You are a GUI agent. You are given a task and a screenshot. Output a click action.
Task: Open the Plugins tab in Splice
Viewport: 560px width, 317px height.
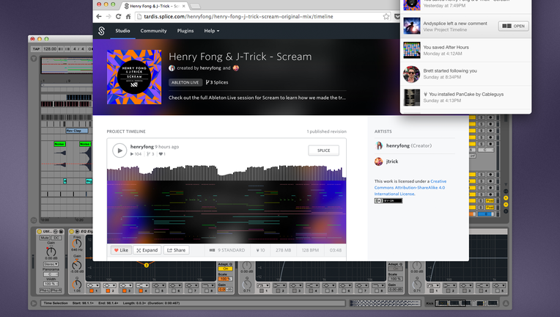tap(185, 31)
